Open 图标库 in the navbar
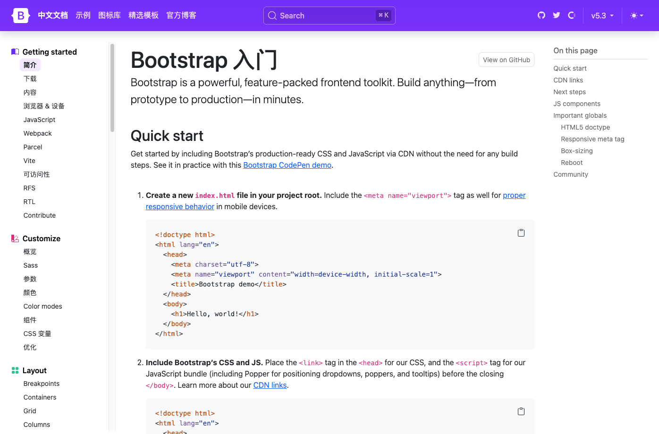 coord(110,16)
